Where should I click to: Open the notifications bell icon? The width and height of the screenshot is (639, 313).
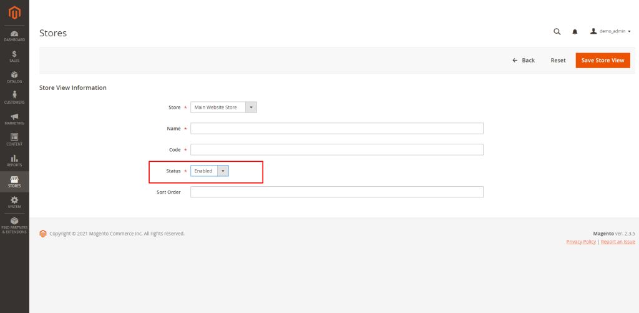tap(575, 31)
